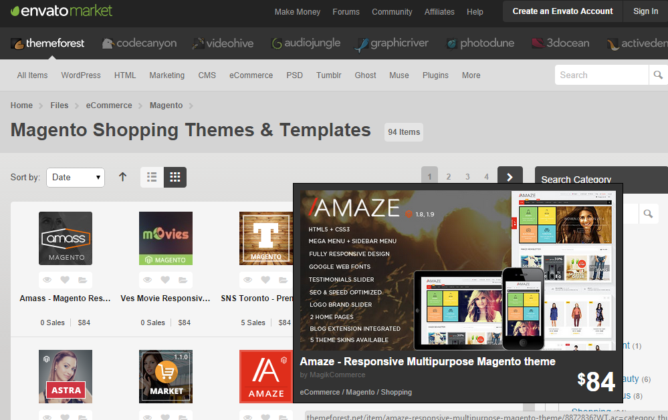Open the PhotoDune marketplace

pyautogui.click(x=480, y=43)
